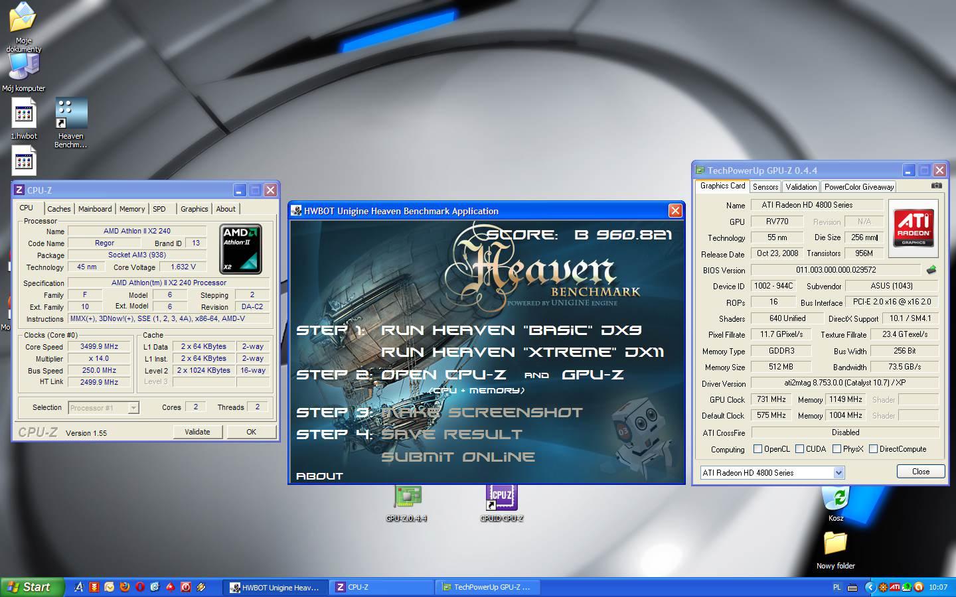Switch to the Graphics tab in CPU-Z
The height and width of the screenshot is (597, 956).
(195, 209)
